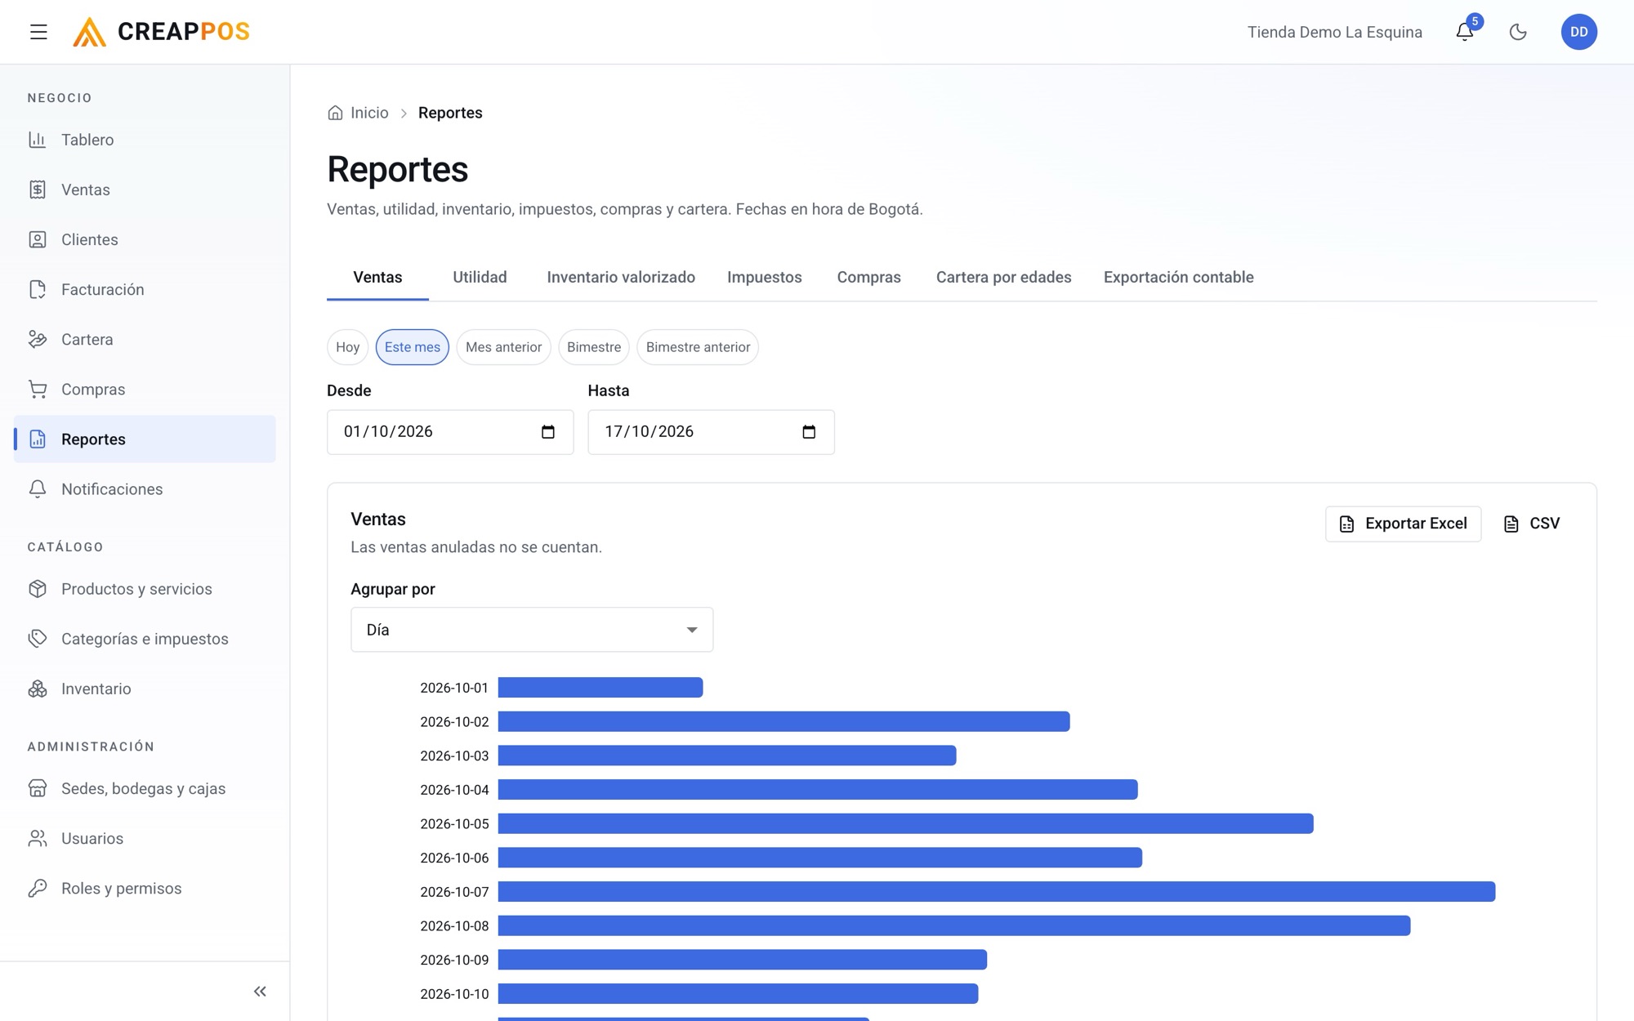The height and width of the screenshot is (1021, 1634).
Task: Open Notificaciones in the sidebar
Action: 145,488
